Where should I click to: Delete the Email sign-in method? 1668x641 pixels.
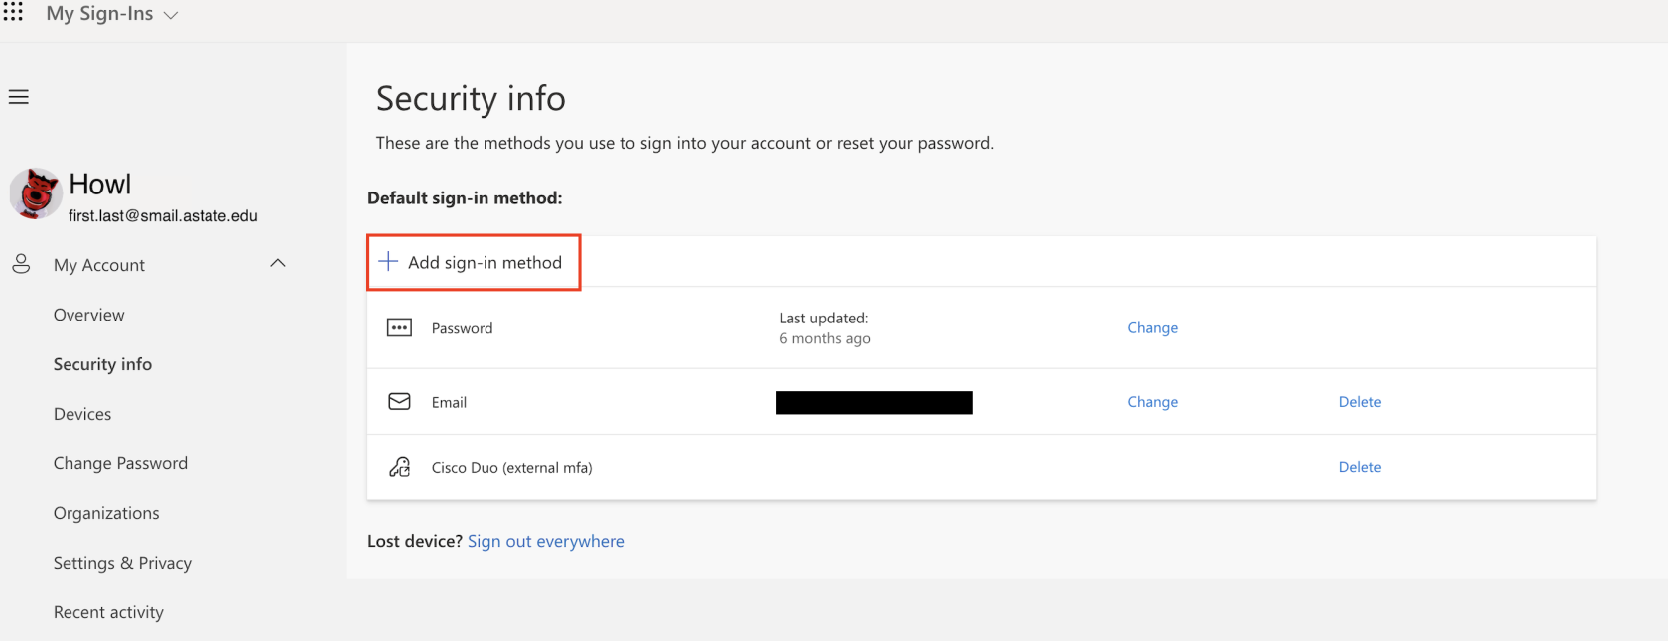(x=1360, y=401)
